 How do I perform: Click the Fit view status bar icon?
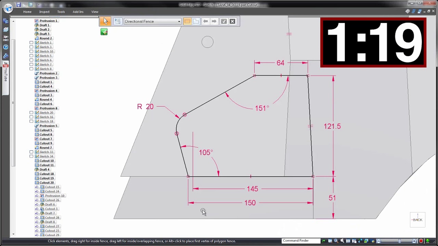point(348,241)
